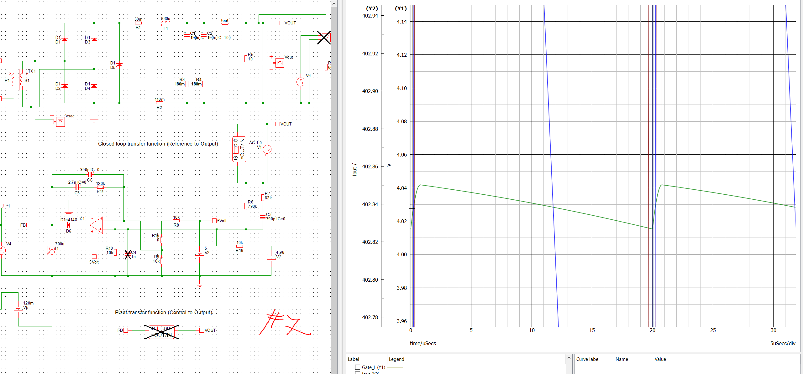Click the Legend column header
Image resolution: width=803 pixels, height=374 pixels.
(x=396, y=359)
